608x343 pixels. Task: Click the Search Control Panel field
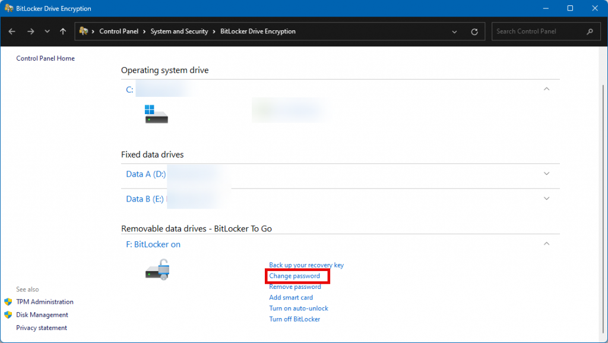coord(537,32)
